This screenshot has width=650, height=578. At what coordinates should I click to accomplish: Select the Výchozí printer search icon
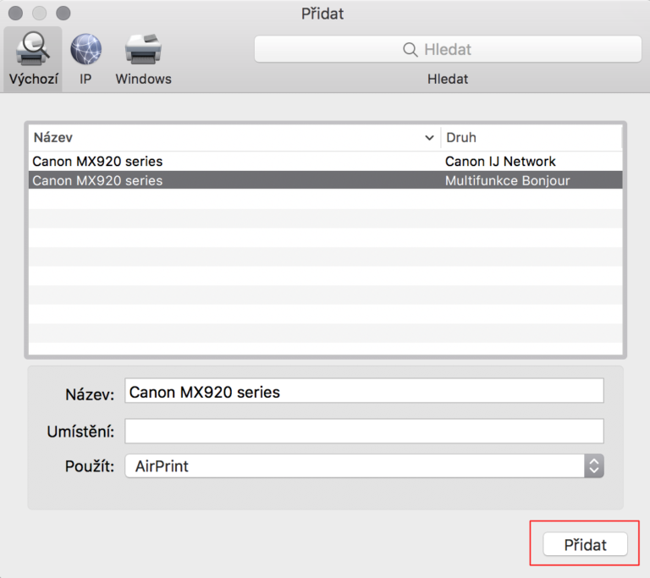coord(32,49)
